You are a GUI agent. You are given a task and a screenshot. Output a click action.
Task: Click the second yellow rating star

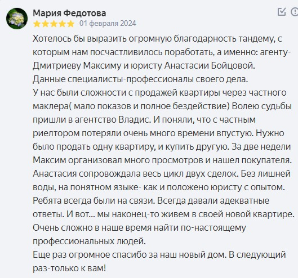tap(45, 24)
